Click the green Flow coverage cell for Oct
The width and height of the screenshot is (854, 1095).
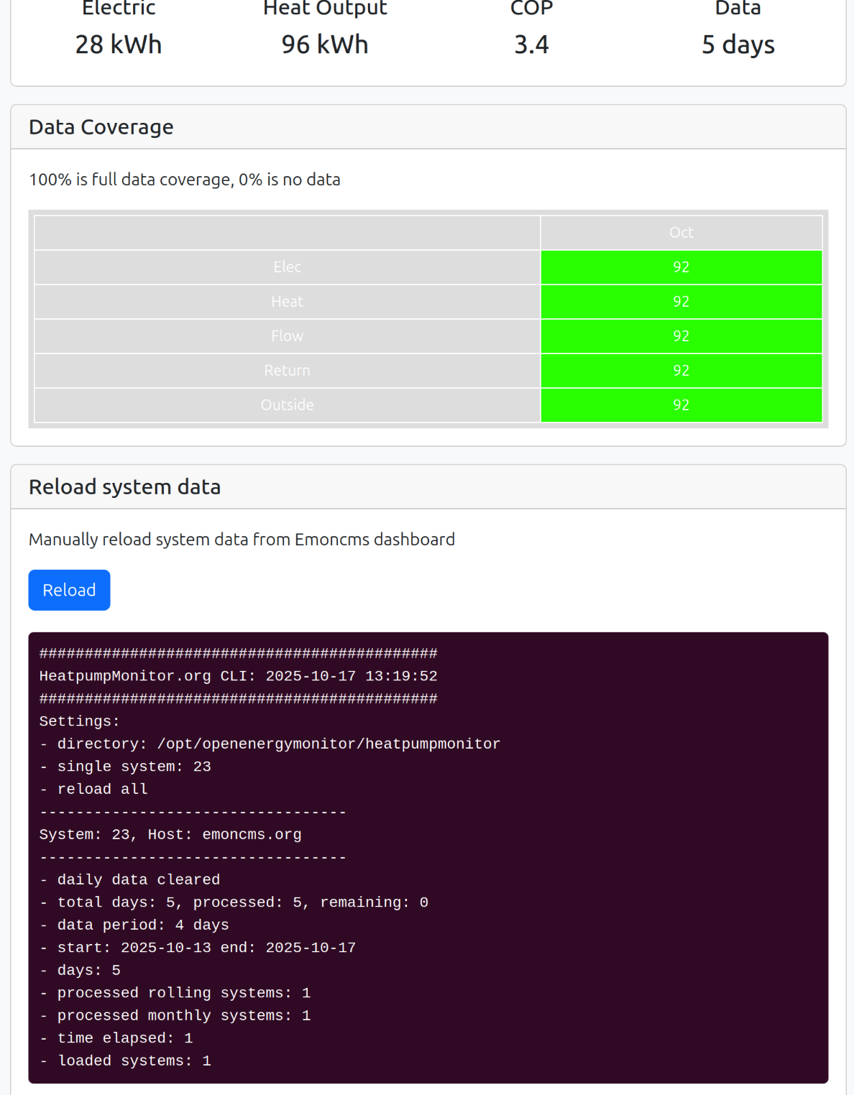681,336
